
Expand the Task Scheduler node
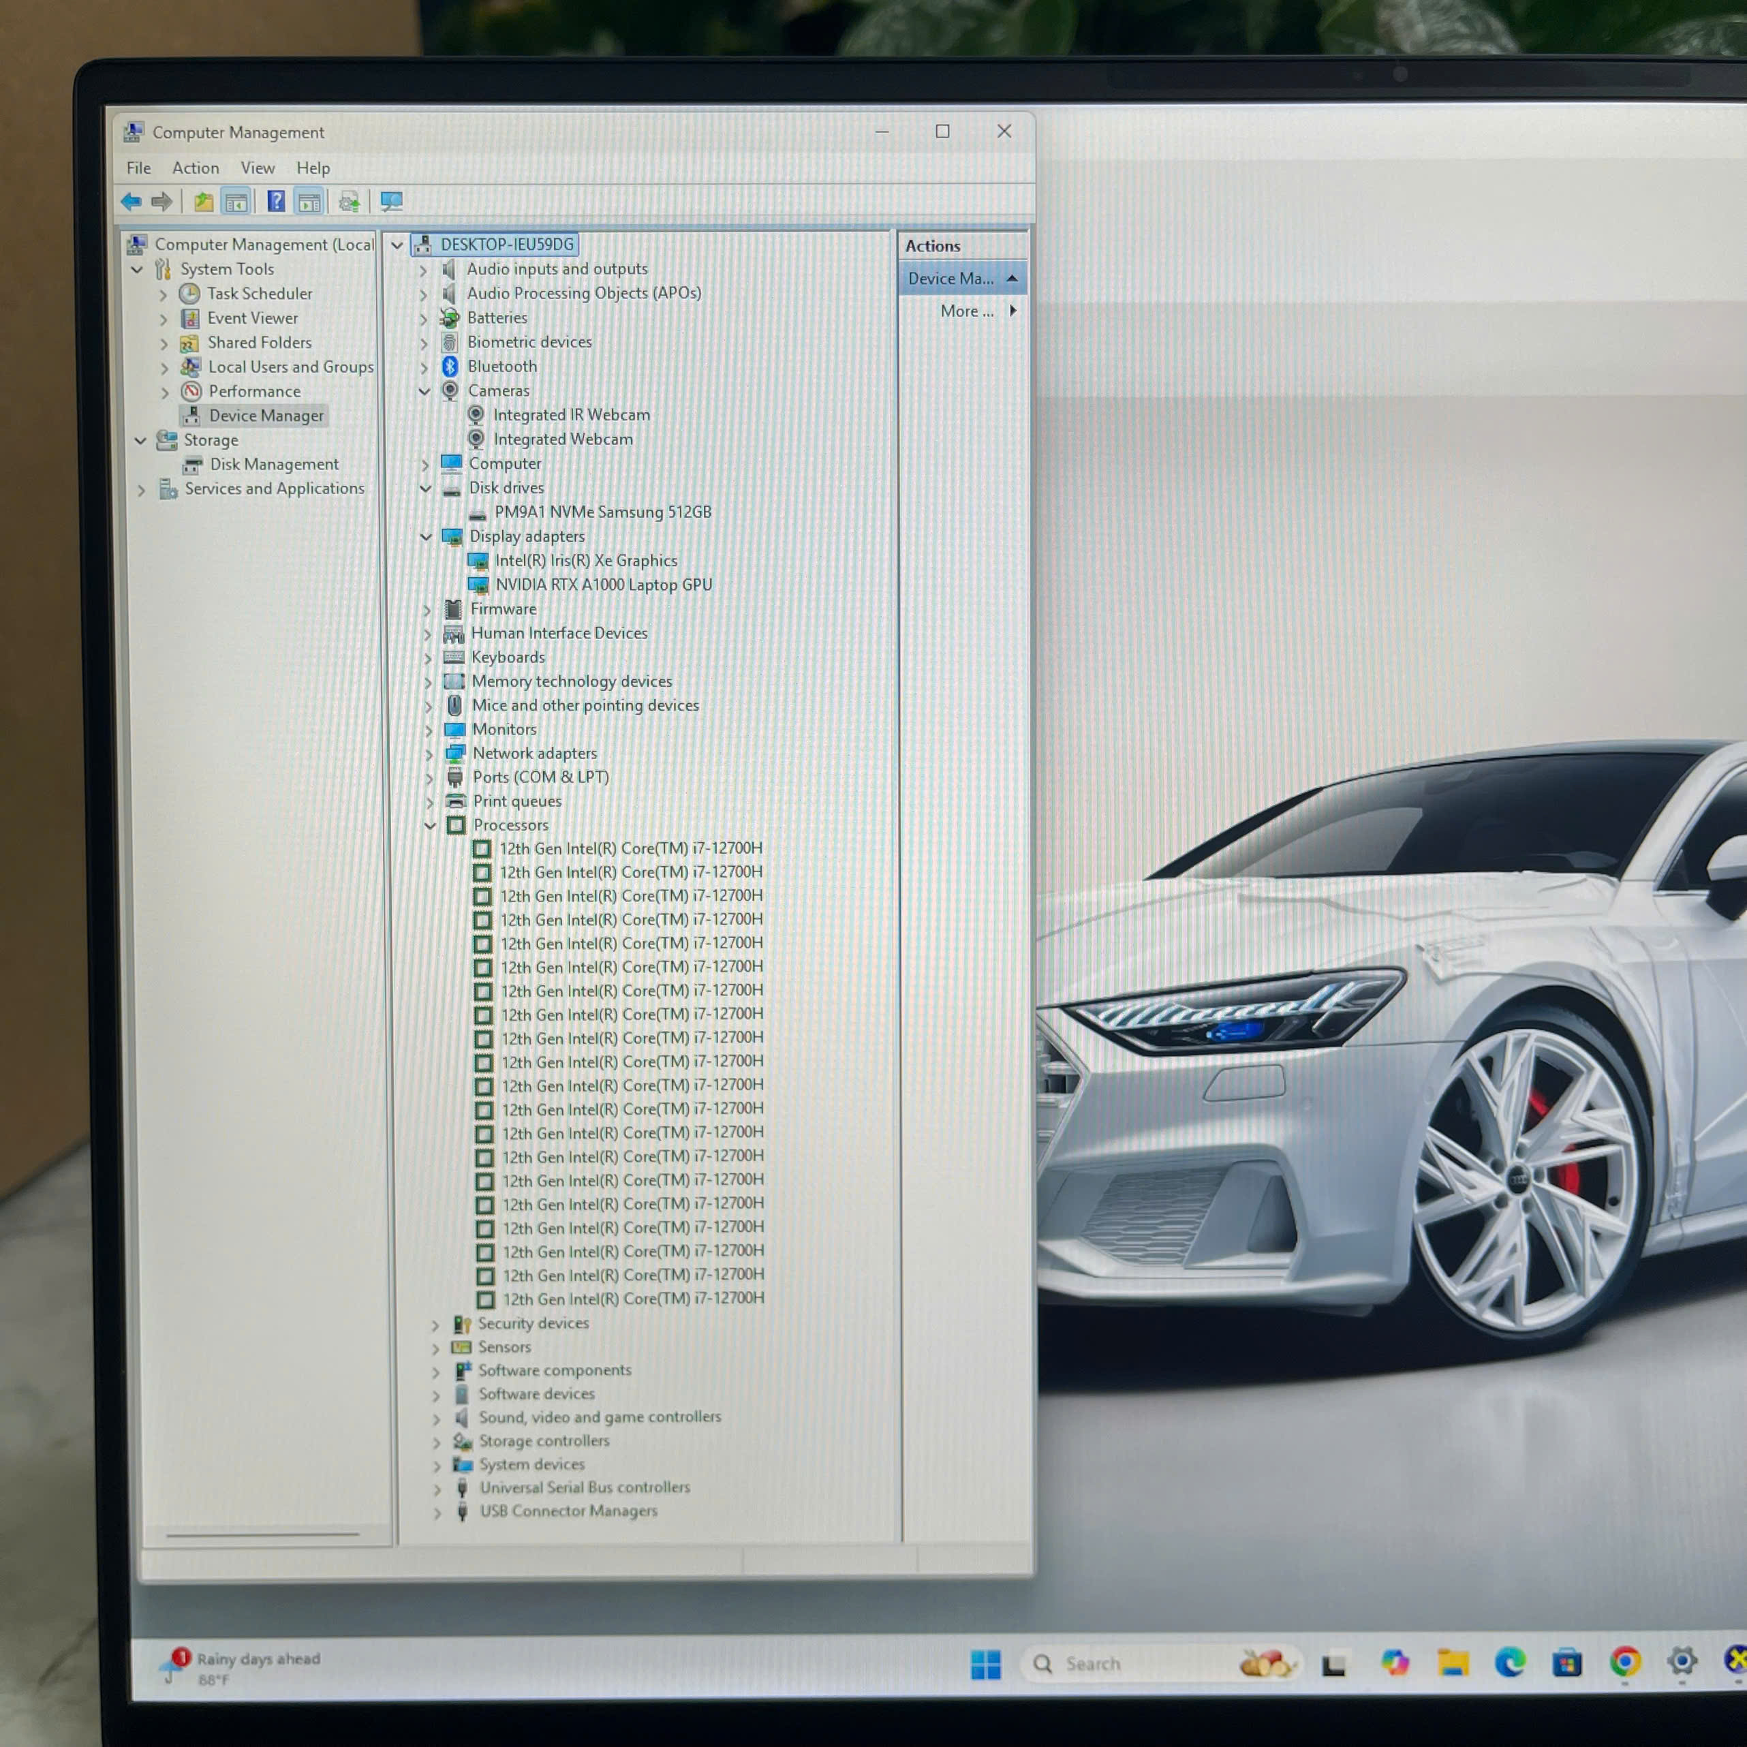[x=164, y=295]
